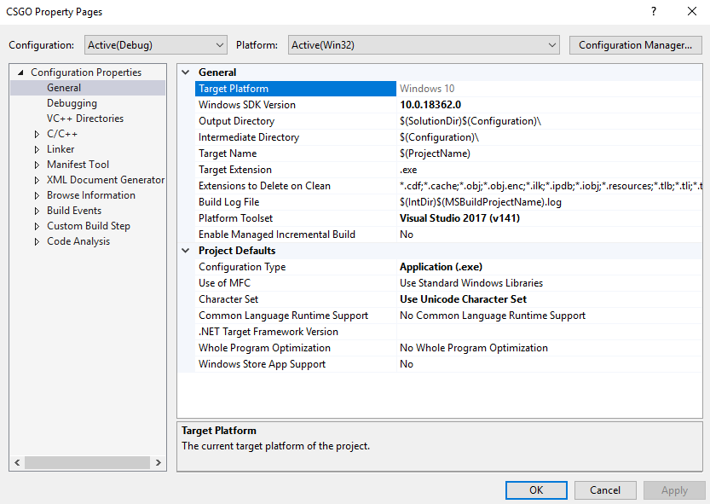
Task: Click the Cancel button
Action: click(x=605, y=490)
